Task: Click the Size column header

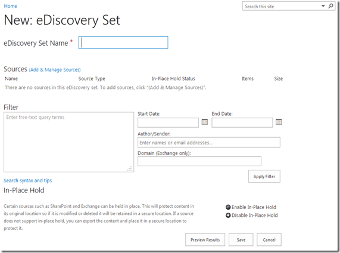Action: point(279,79)
